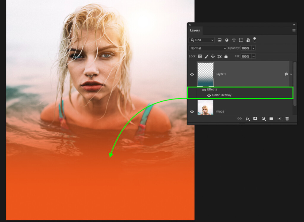Open the new adjustment layer icon
The width and height of the screenshot is (304, 222).
[x=264, y=119]
